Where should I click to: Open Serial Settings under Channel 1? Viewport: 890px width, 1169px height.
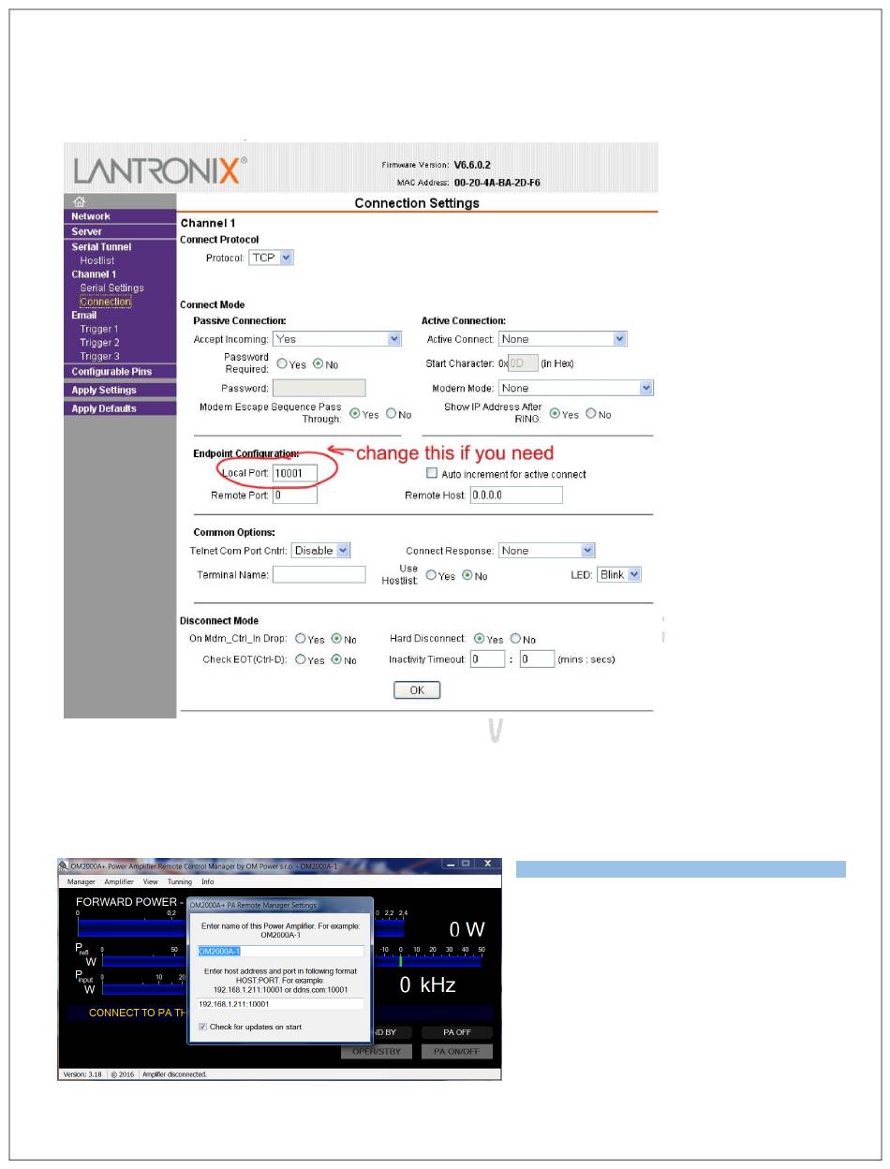click(x=111, y=288)
